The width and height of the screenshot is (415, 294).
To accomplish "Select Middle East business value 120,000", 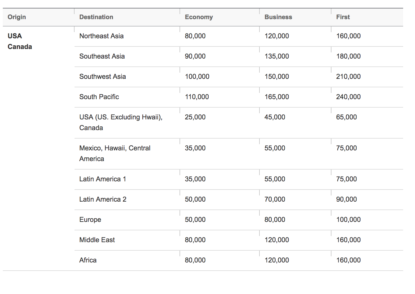I will pyautogui.click(x=277, y=240).
